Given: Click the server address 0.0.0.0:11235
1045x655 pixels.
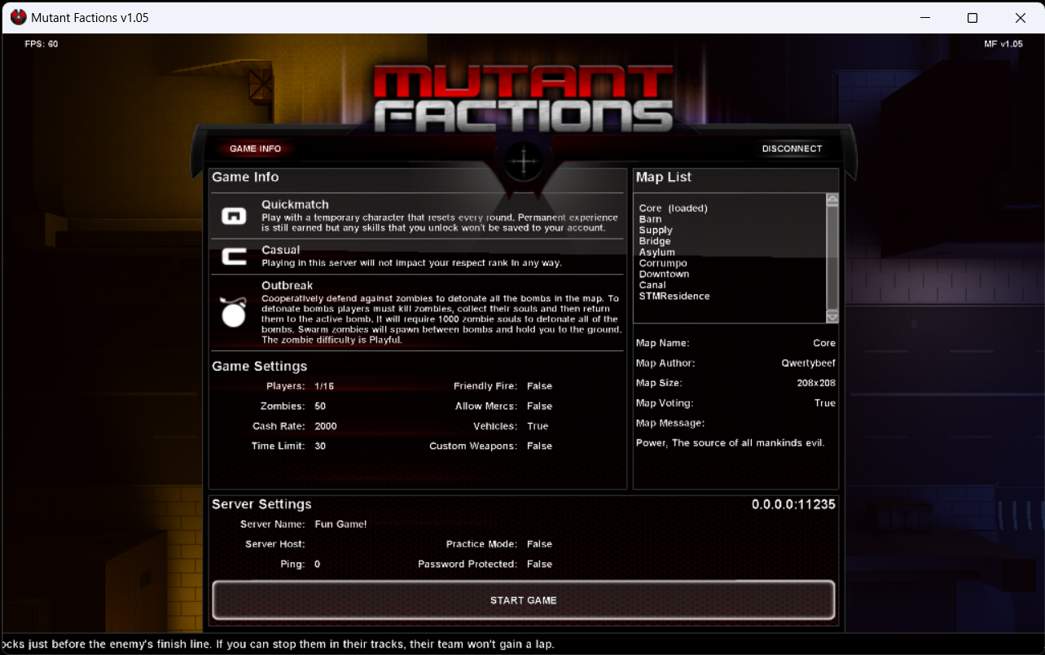Looking at the screenshot, I should [x=793, y=504].
